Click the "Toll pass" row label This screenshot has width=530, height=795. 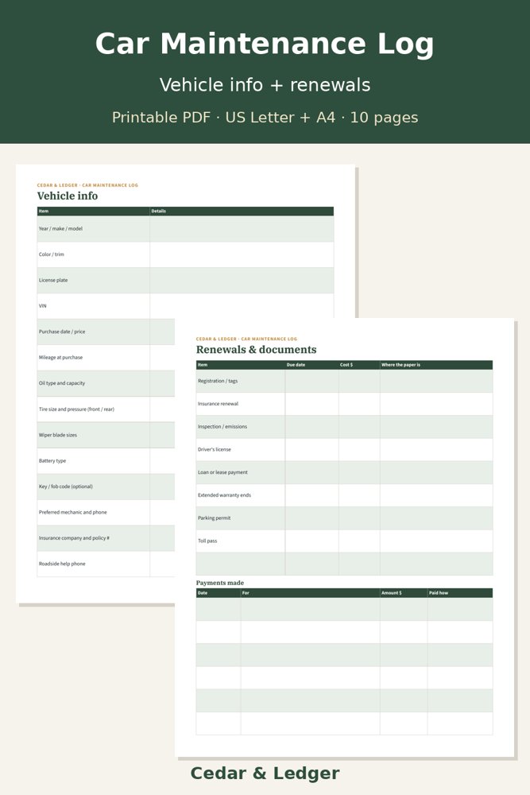(x=207, y=541)
